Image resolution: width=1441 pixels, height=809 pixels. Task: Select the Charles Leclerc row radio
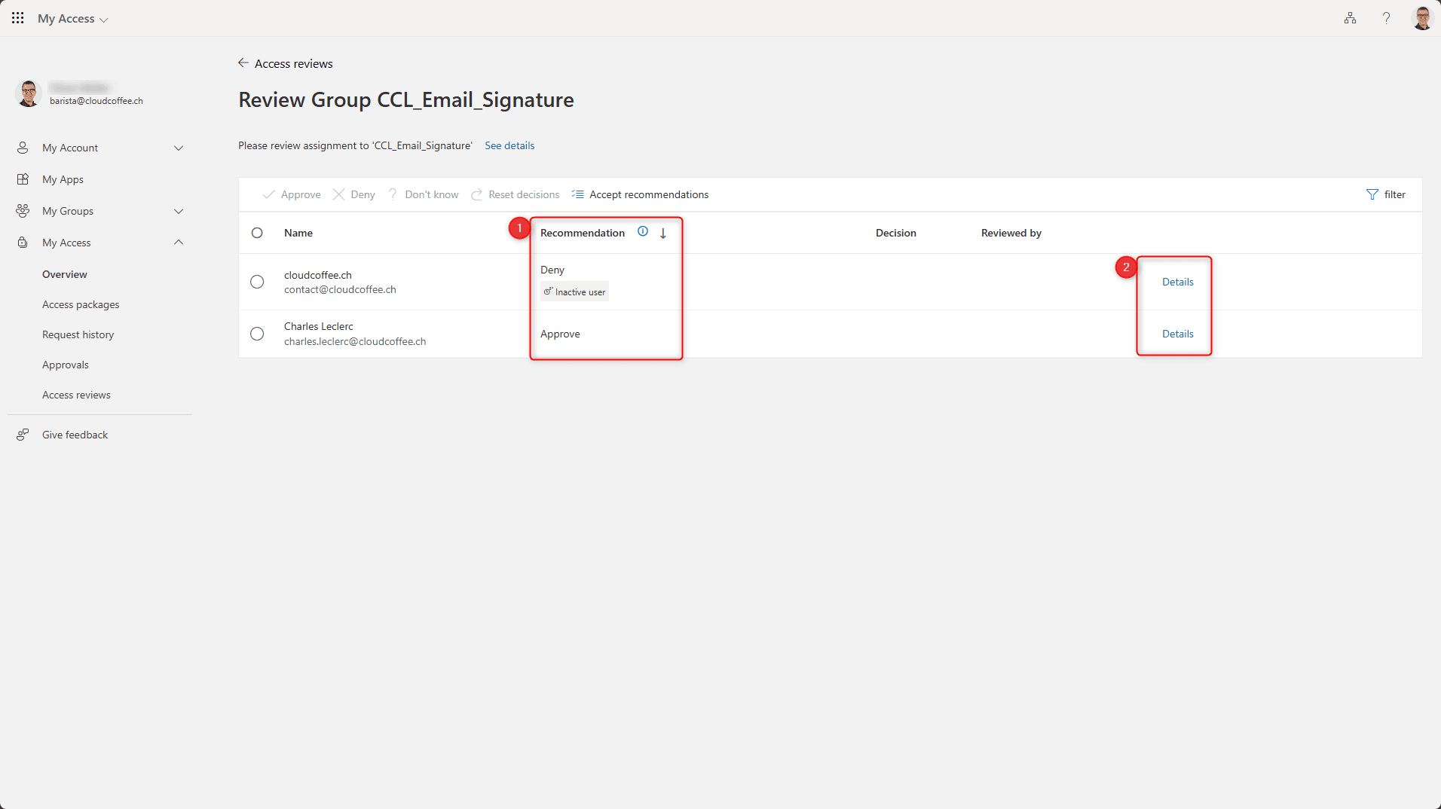point(257,334)
